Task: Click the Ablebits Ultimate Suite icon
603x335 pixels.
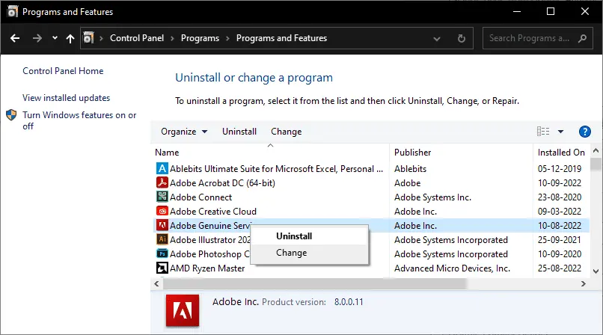Action: click(x=162, y=169)
